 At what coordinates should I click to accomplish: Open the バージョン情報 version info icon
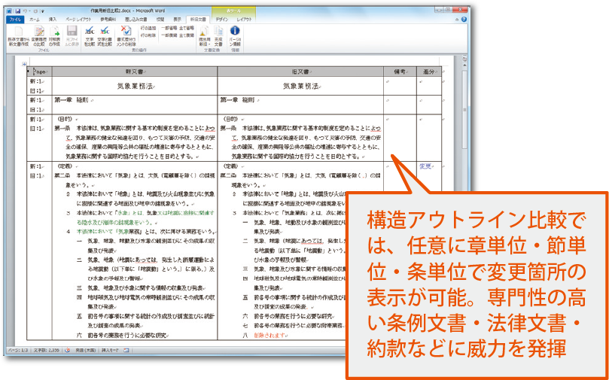pos(234,33)
